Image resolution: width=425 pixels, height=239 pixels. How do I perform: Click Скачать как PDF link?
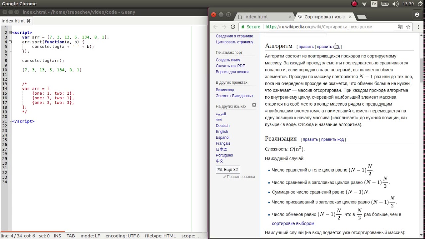(230, 66)
